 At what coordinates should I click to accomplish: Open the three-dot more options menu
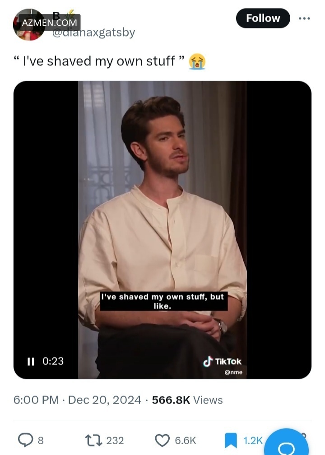coord(304,18)
